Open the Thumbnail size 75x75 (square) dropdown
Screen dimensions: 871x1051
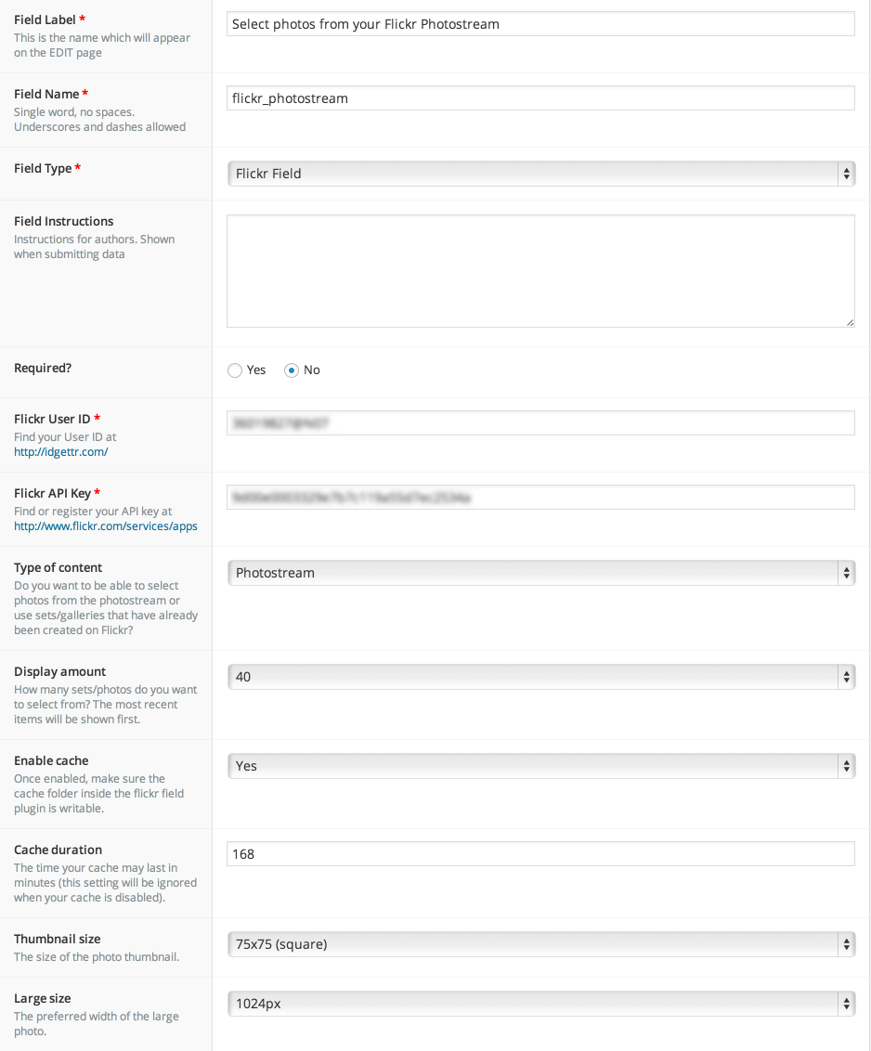[x=541, y=944]
